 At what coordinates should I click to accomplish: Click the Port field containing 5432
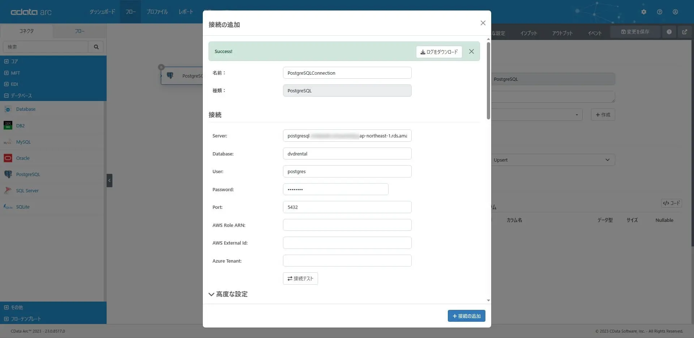tap(347, 207)
